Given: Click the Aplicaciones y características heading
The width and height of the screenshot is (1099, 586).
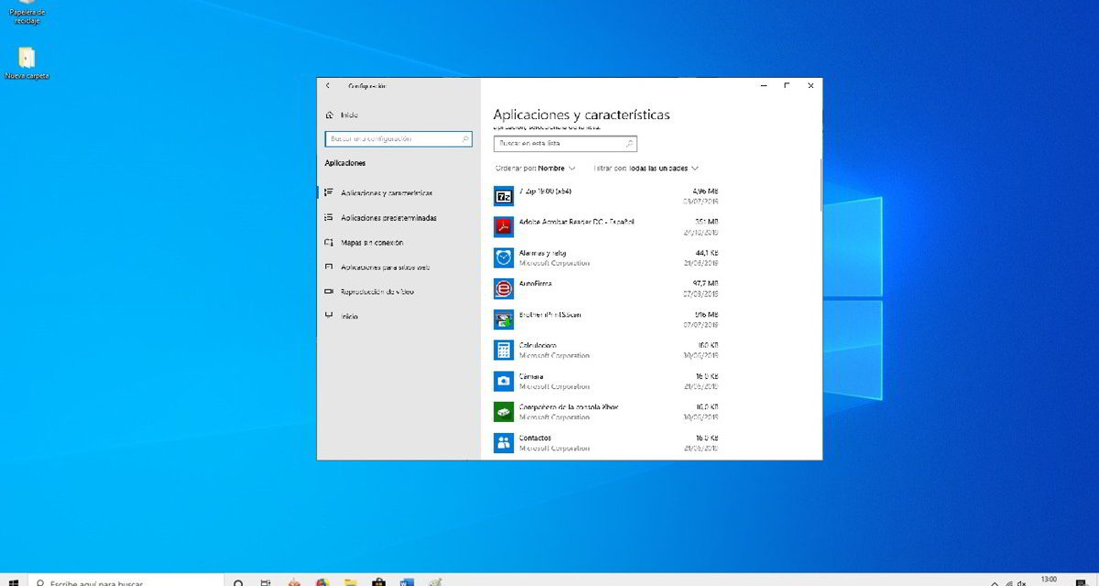Looking at the screenshot, I should (582, 114).
